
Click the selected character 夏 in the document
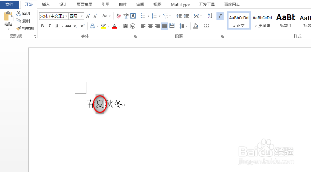100,104
